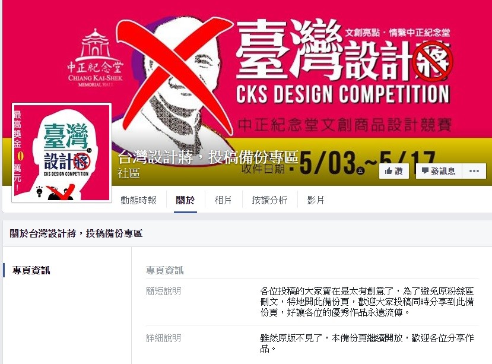Viewport: 492px width, 364px height.
Task: Open the 動態時報 timeline tab
Action: pos(138,200)
